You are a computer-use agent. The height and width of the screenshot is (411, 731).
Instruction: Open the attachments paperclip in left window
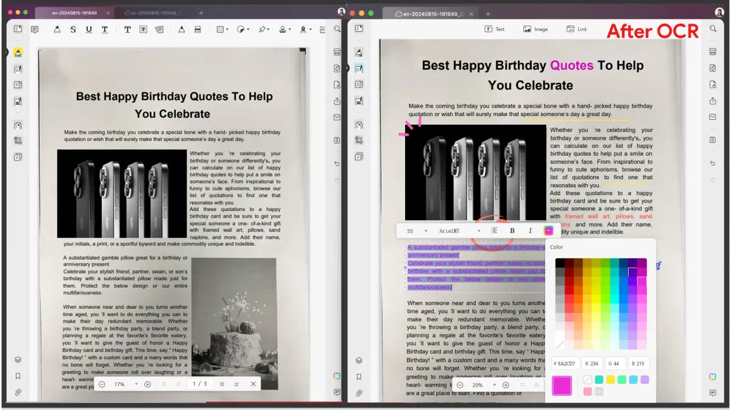[x=18, y=393]
